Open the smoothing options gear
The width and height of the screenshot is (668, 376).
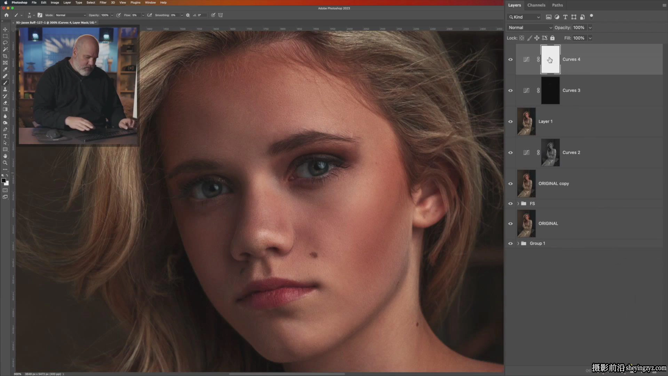click(188, 15)
